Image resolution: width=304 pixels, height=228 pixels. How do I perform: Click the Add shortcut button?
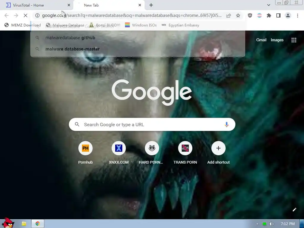218,153
